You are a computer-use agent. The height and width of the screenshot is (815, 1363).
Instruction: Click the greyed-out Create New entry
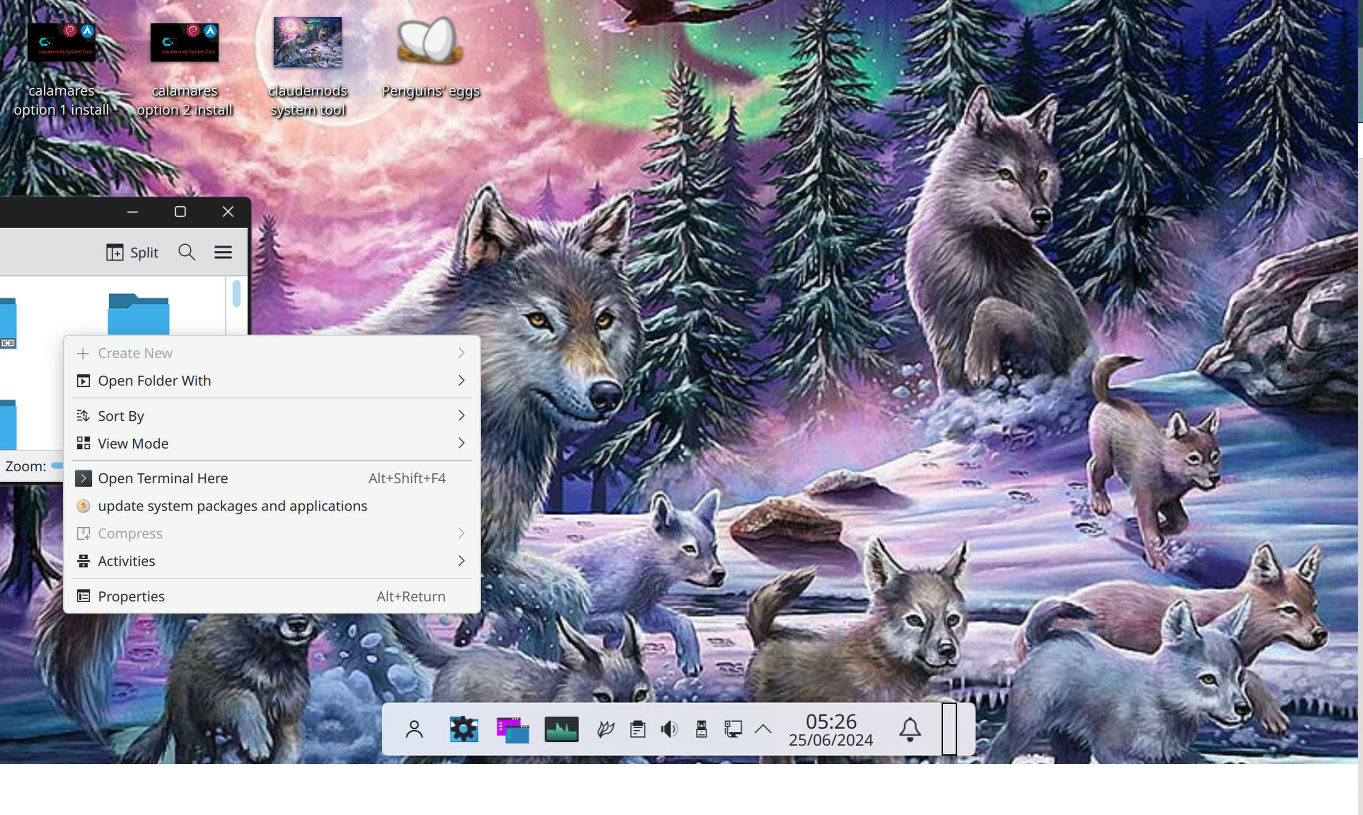pyautogui.click(x=272, y=353)
